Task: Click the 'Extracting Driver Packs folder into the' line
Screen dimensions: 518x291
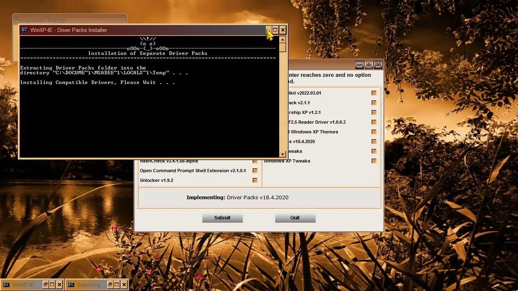Action: pos(83,68)
